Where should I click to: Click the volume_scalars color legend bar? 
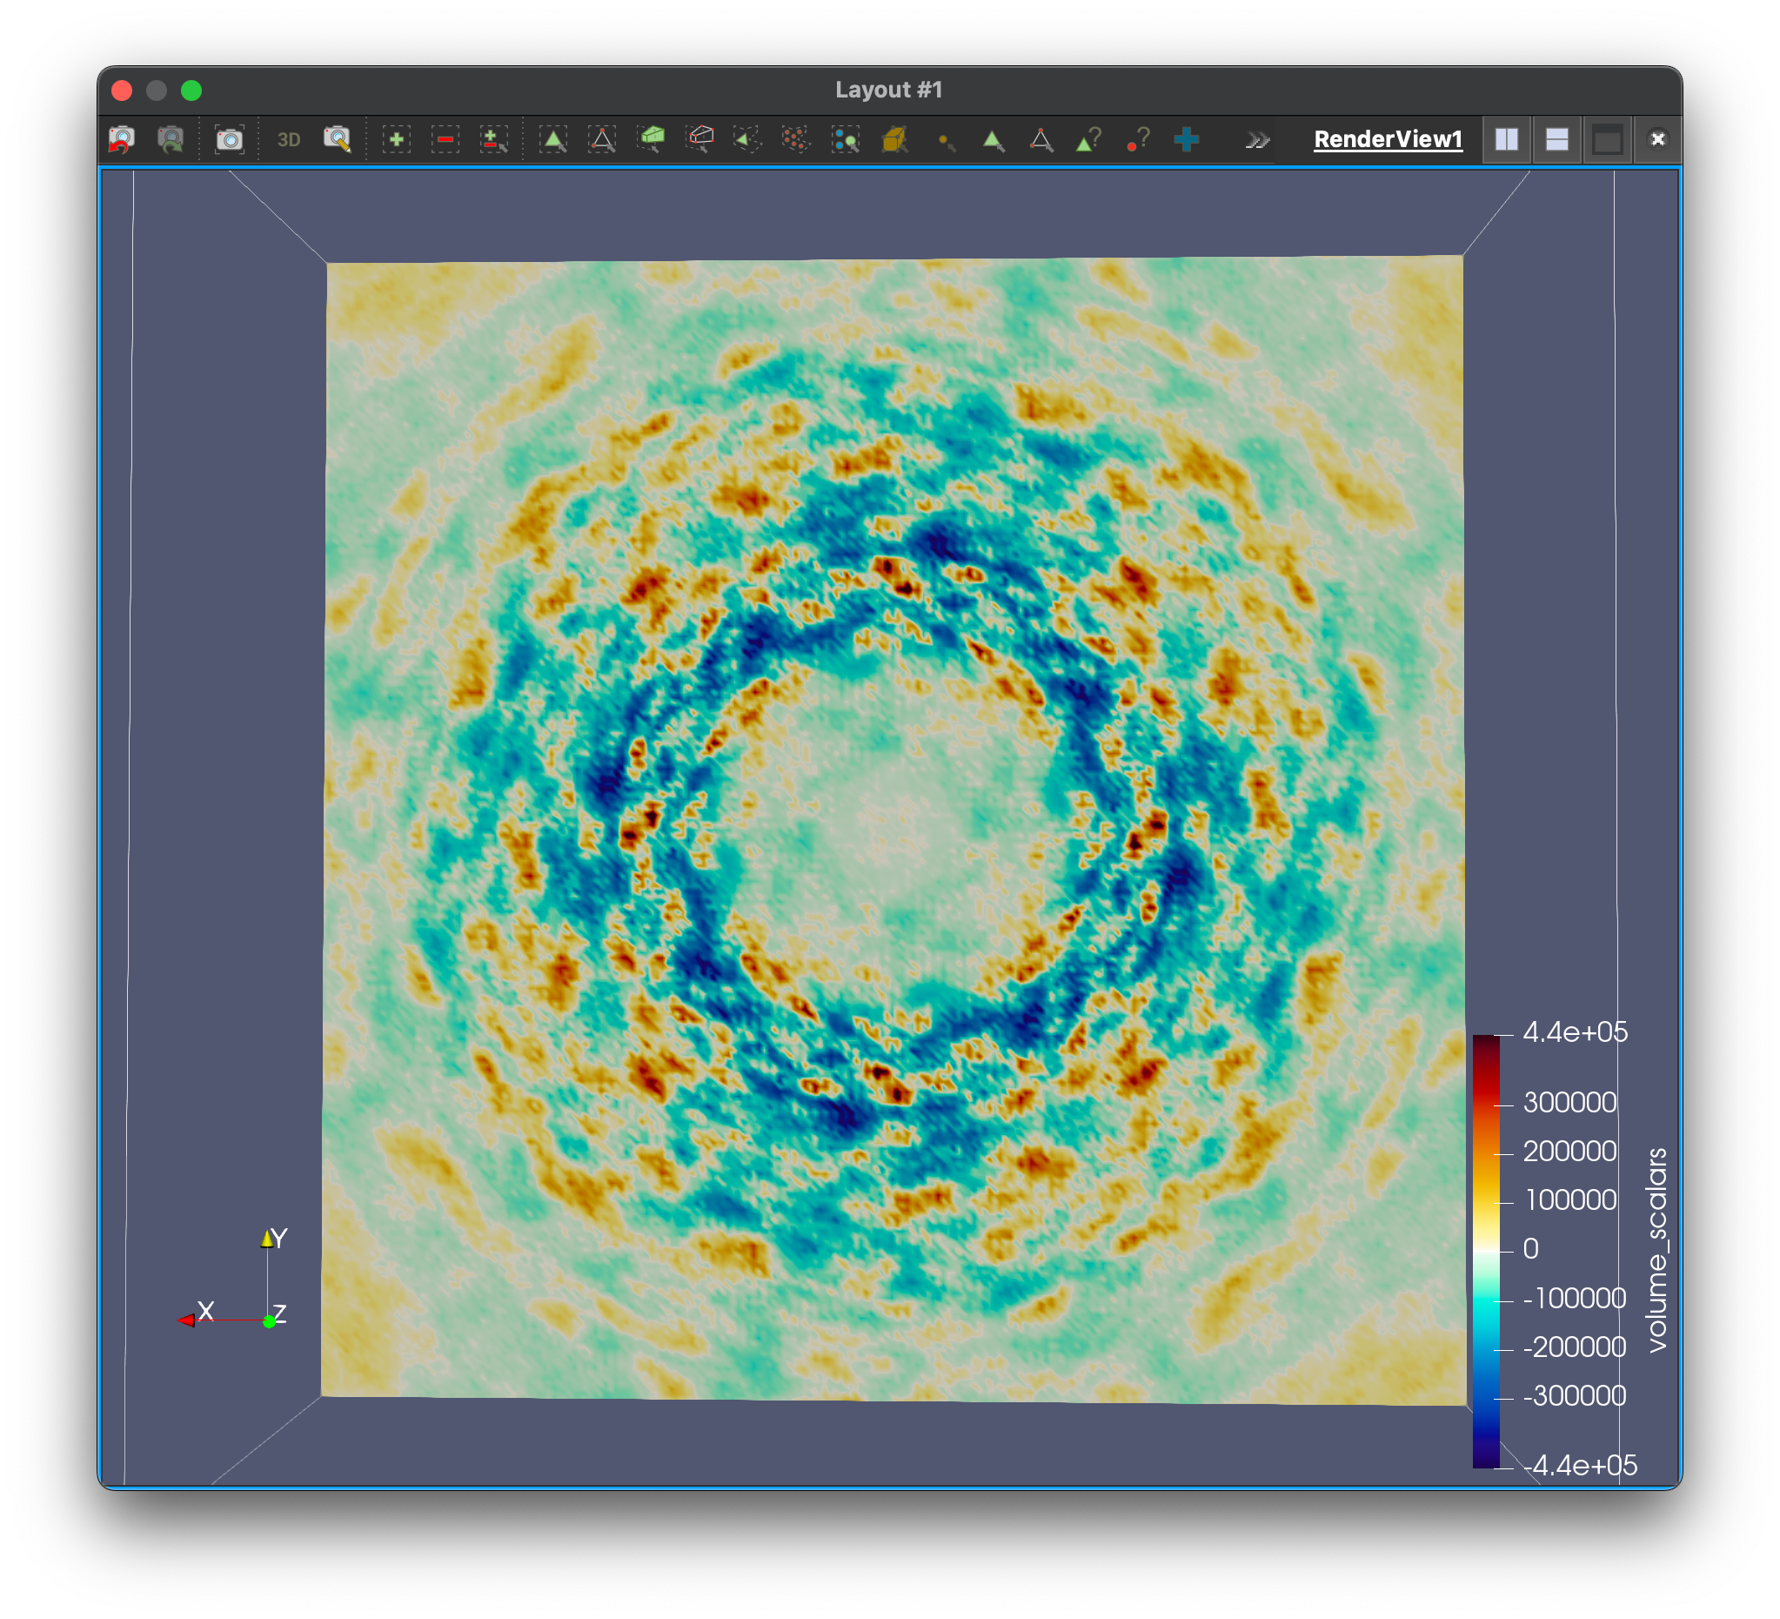tap(1485, 1252)
